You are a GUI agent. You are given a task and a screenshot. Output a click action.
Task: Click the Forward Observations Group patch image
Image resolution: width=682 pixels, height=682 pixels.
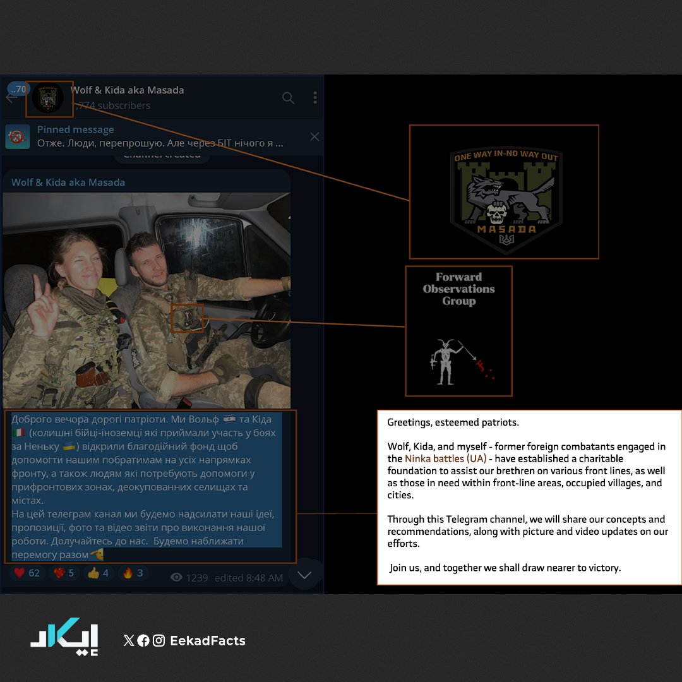coord(459,332)
